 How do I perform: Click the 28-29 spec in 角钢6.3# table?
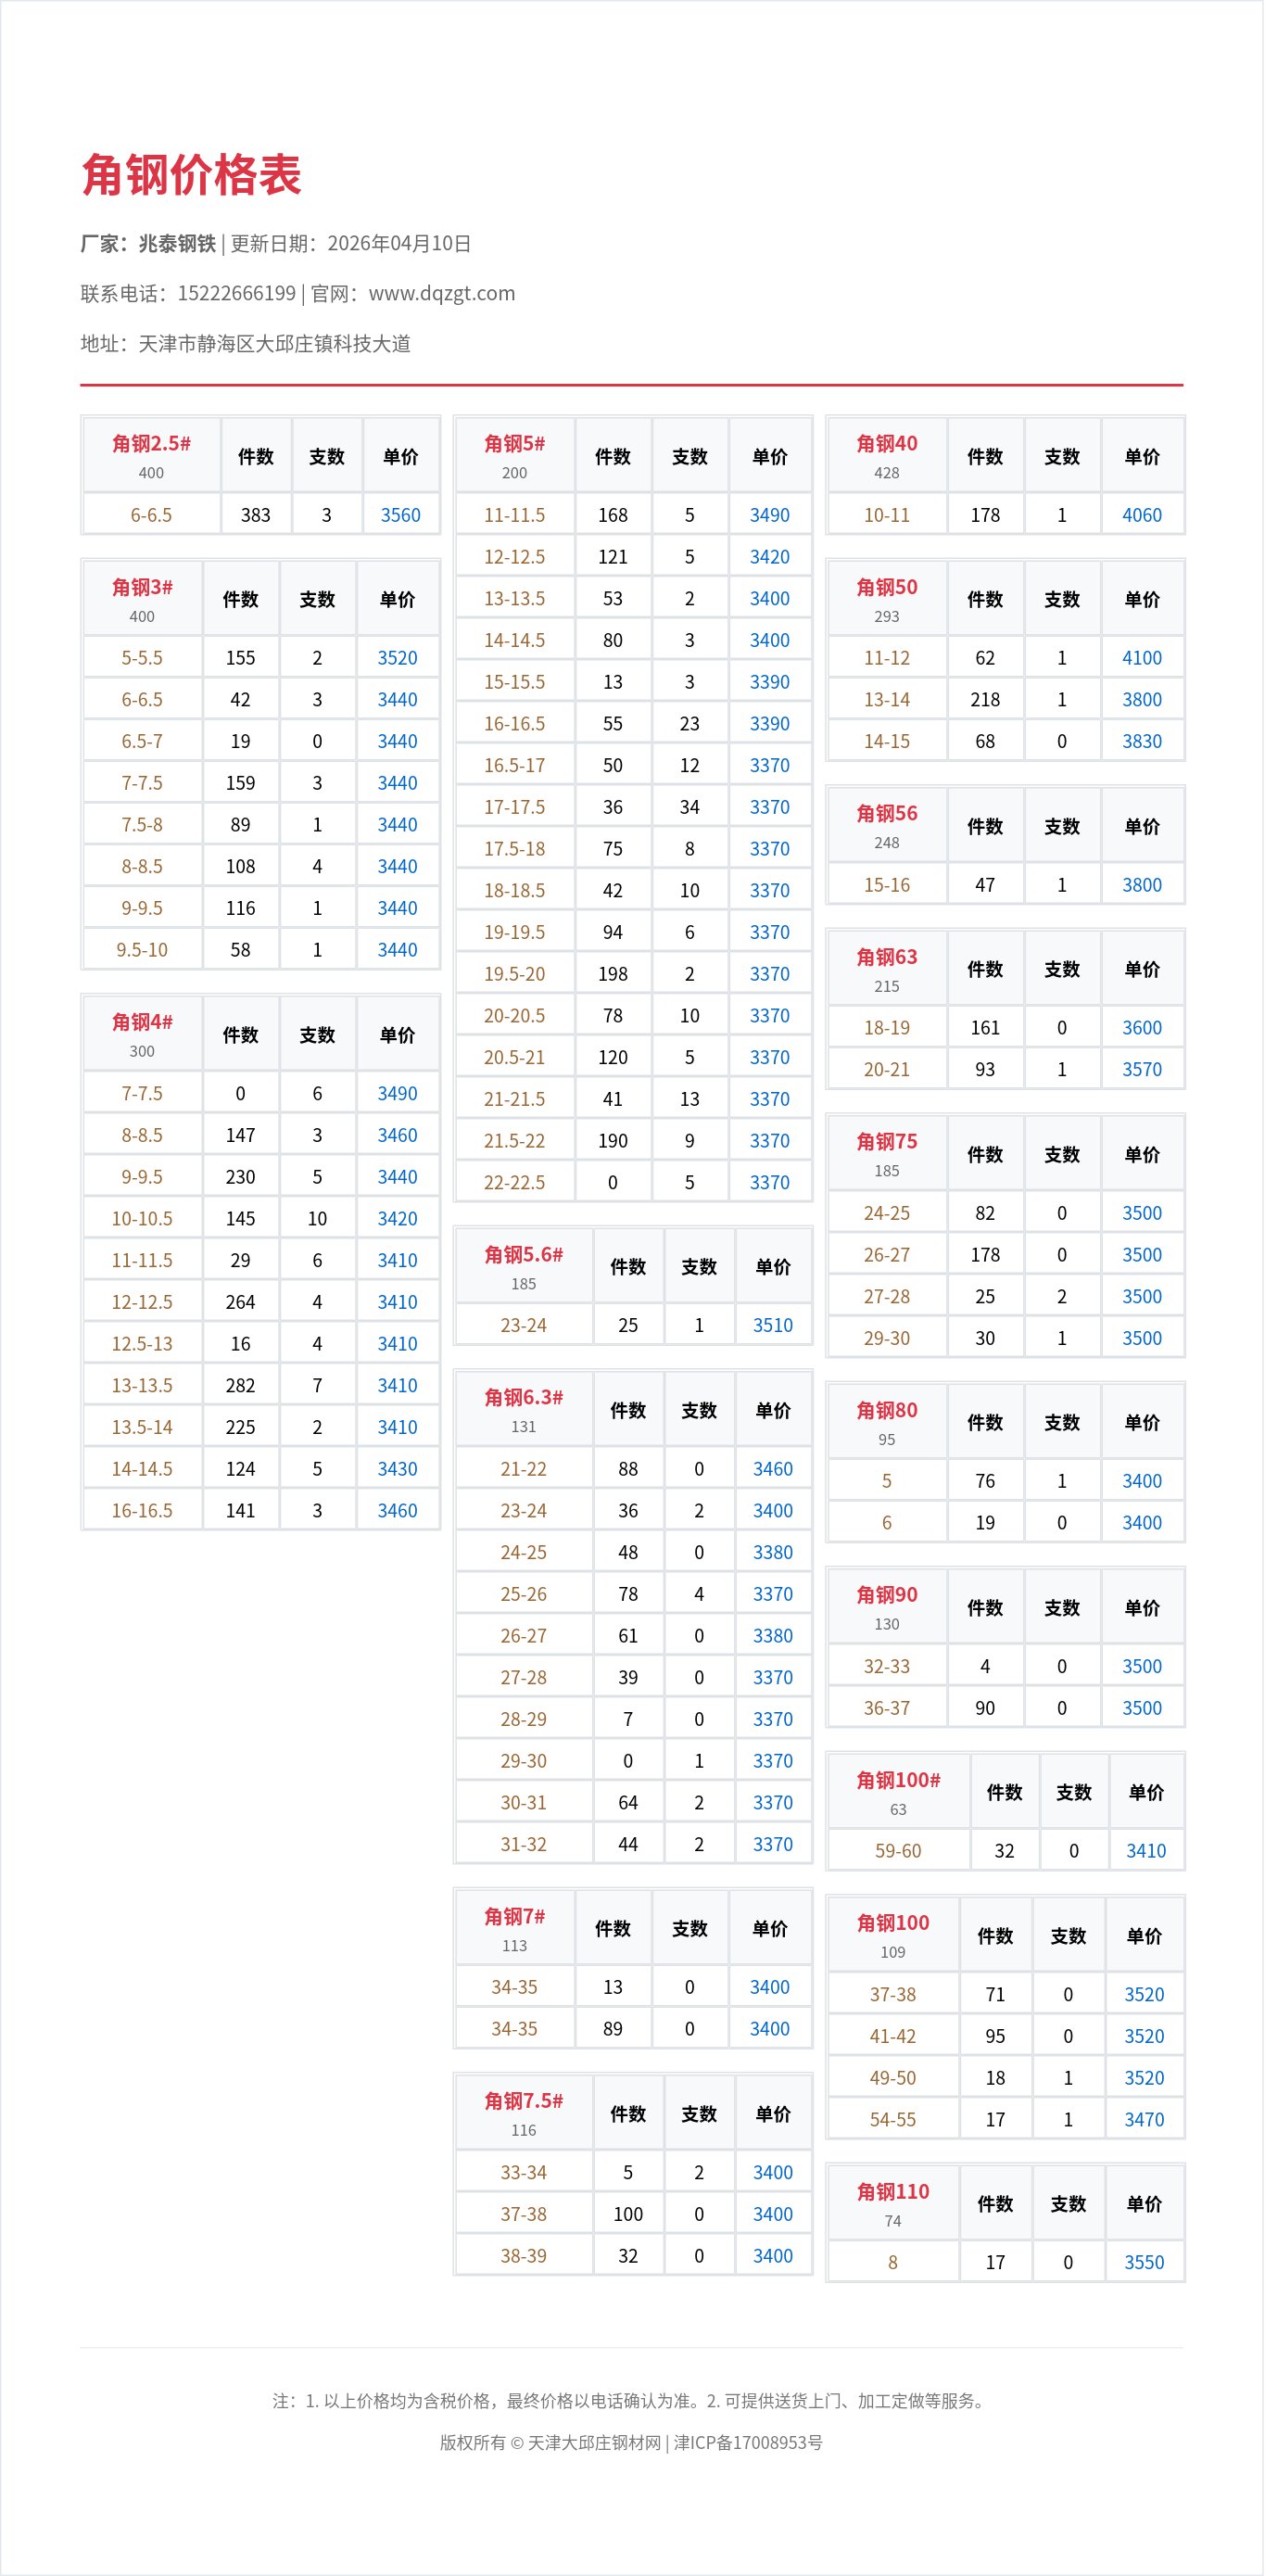tap(524, 1720)
